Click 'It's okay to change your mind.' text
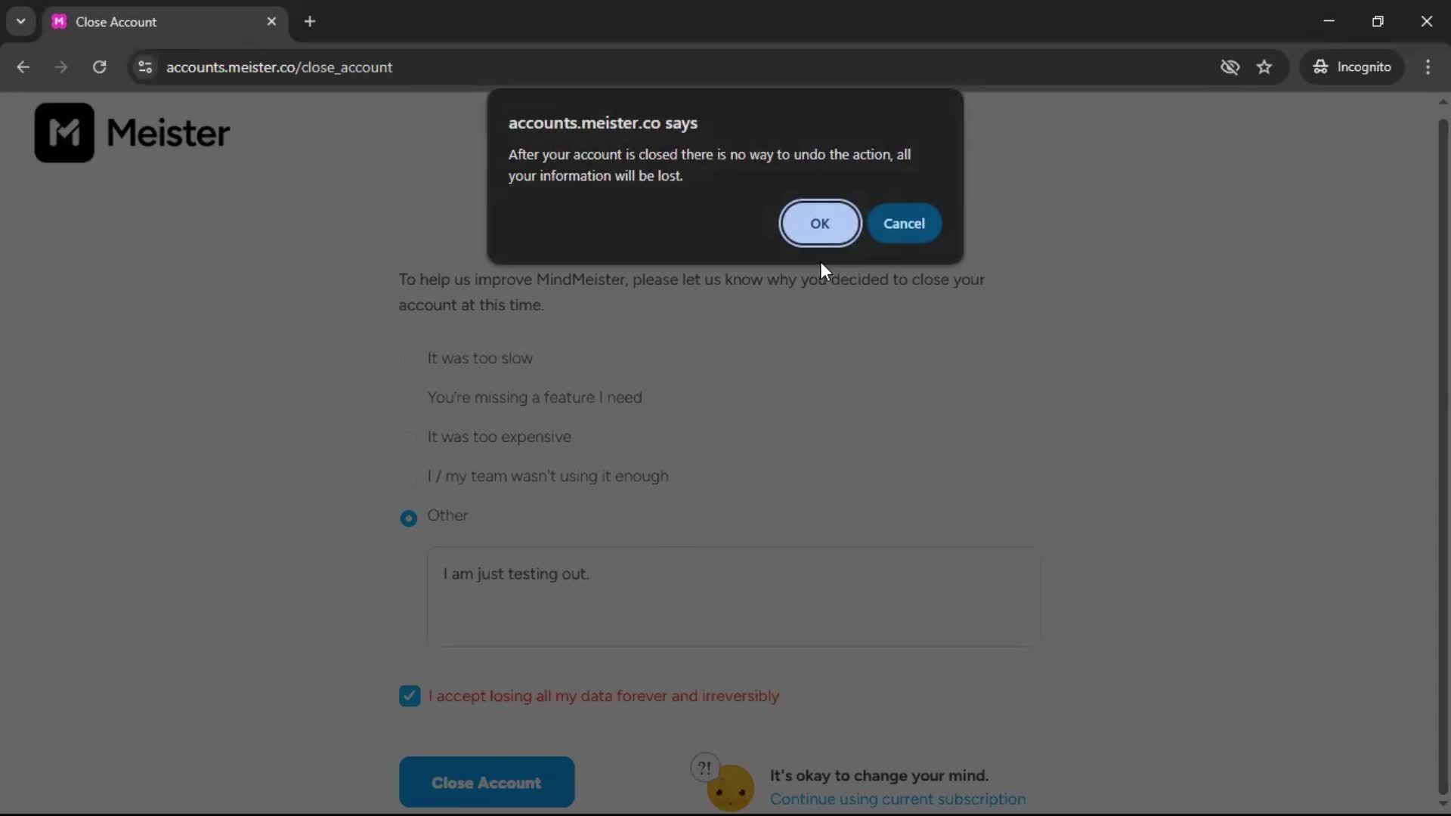Viewport: 1451px width, 816px height. tap(879, 776)
